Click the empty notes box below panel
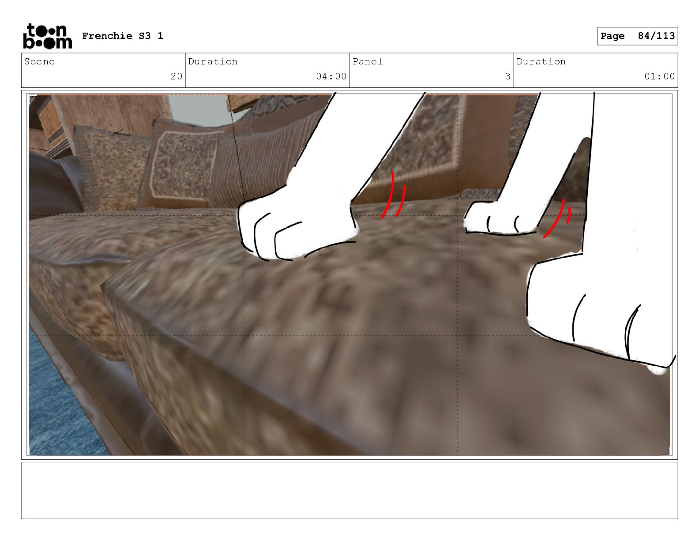The width and height of the screenshot is (699, 540). pyautogui.click(x=349, y=490)
